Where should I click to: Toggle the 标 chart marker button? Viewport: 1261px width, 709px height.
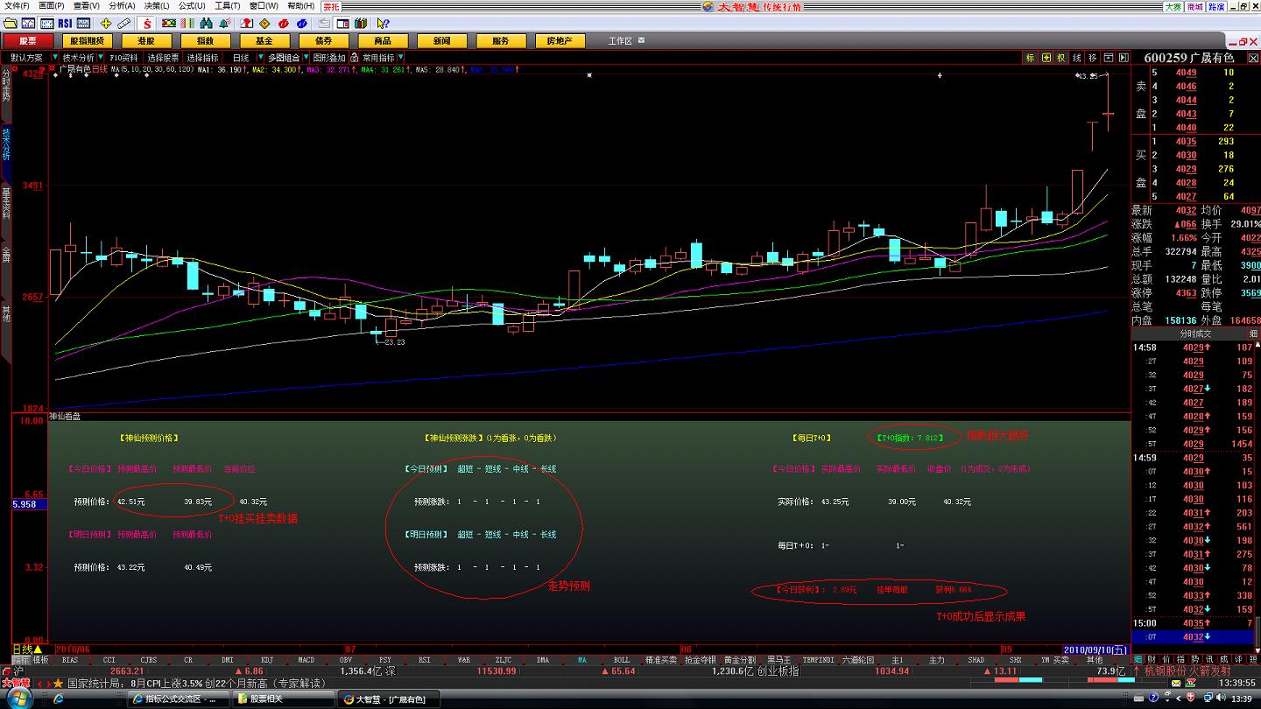click(1031, 58)
